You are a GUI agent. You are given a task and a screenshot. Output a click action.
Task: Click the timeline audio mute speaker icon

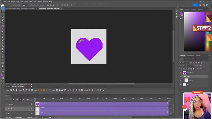click(x=21, y=100)
